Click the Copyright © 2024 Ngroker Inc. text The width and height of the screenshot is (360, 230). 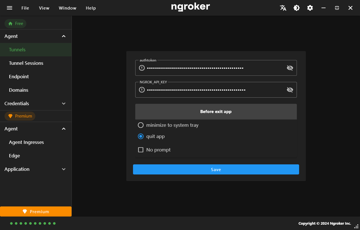click(x=325, y=223)
